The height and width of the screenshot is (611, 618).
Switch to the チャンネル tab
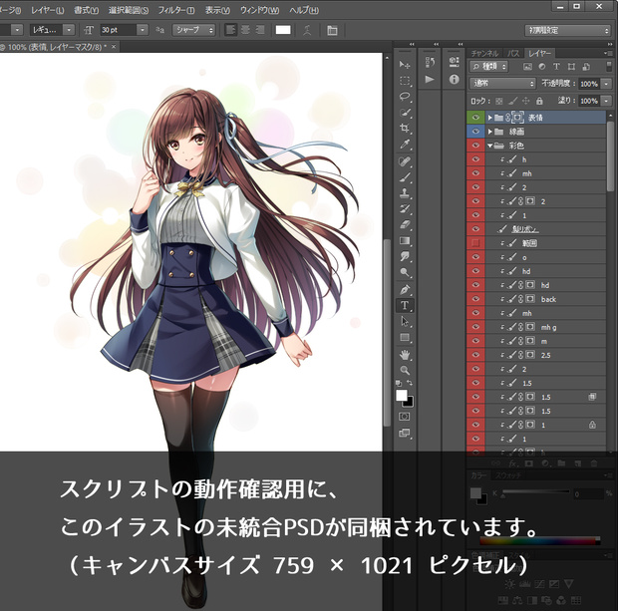[484, 53]
